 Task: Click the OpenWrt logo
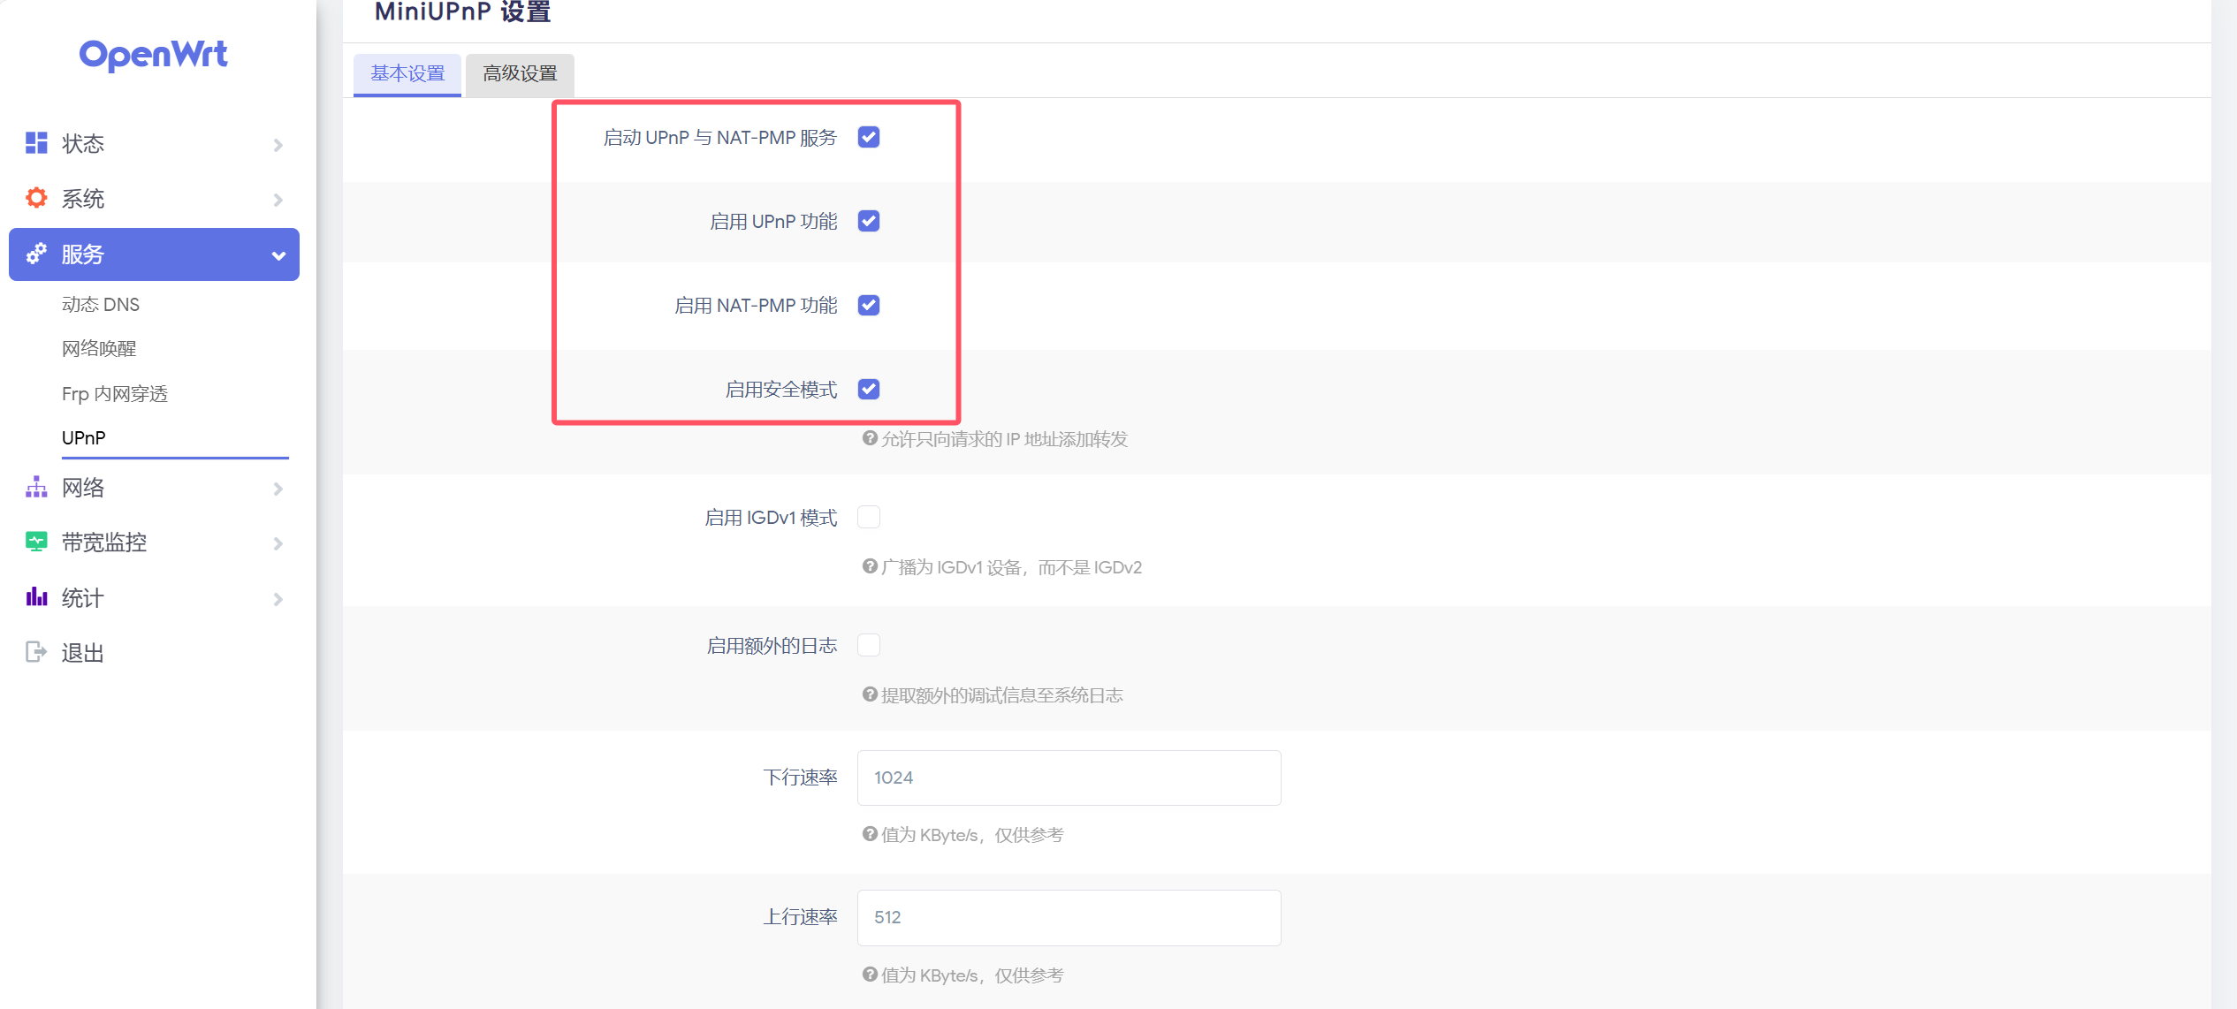[153, 55]
